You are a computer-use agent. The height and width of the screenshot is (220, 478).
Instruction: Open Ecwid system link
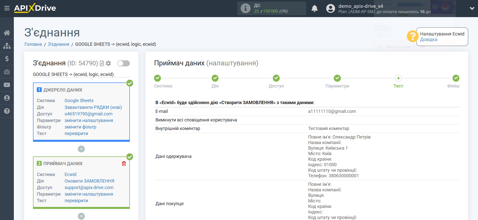pos(70,174)
